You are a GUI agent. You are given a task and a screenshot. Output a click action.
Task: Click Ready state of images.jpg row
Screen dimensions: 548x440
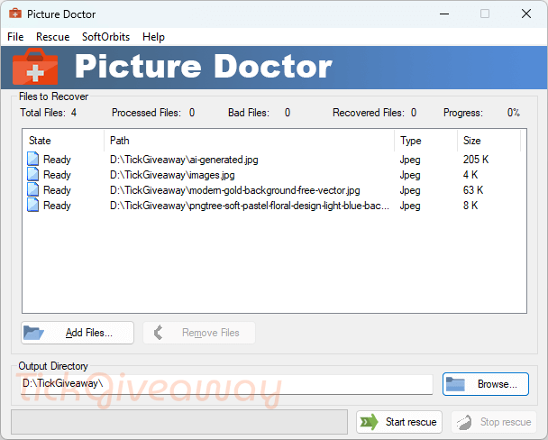pyautogui.click(x=57, y=175)
